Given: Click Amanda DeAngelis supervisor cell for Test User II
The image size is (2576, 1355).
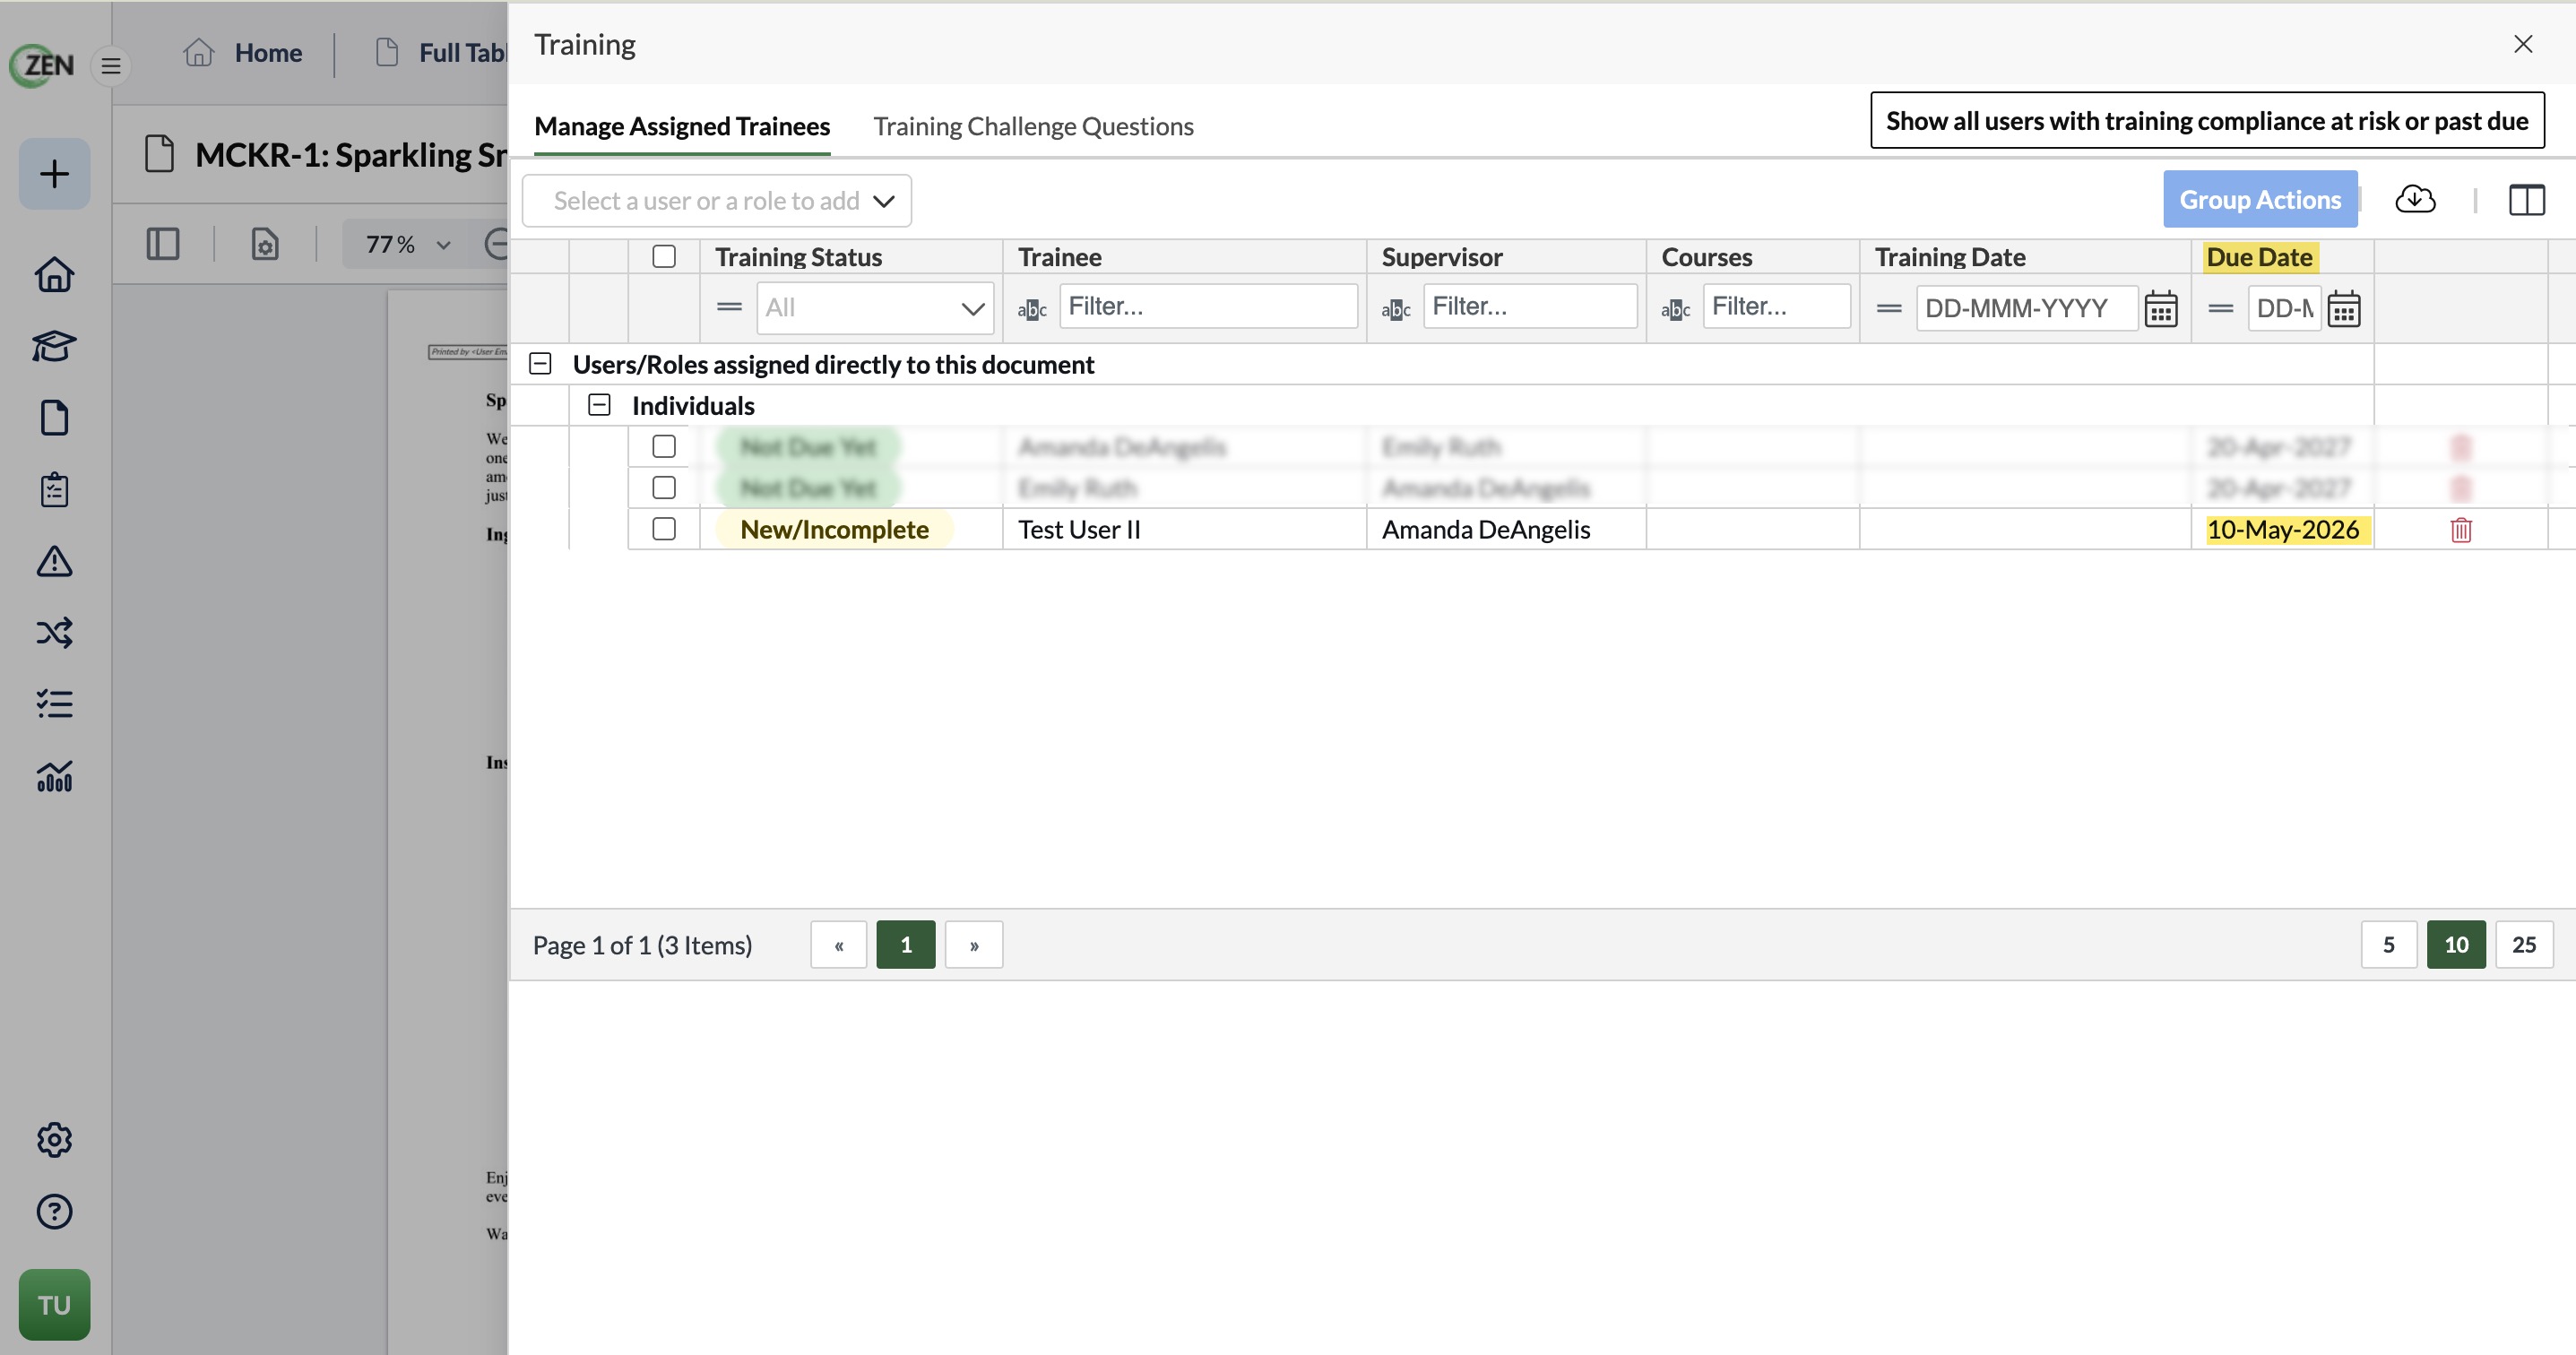Looking at the screenshot, I should point(1506,530).
